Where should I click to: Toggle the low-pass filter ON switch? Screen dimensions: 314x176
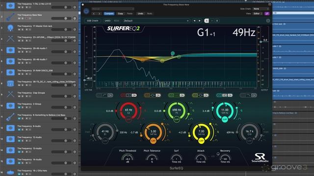click(254, 95)
